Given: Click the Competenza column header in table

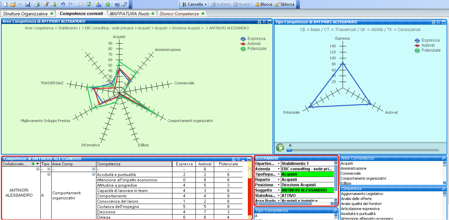Looking at the screenshot, I should 134,164.
